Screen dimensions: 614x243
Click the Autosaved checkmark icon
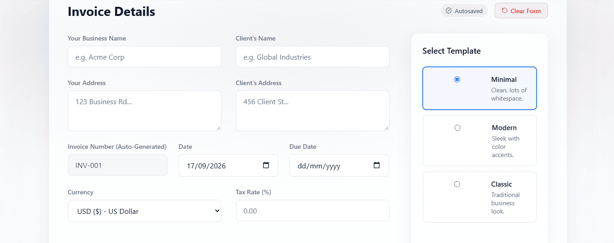[x=449, y=11]
